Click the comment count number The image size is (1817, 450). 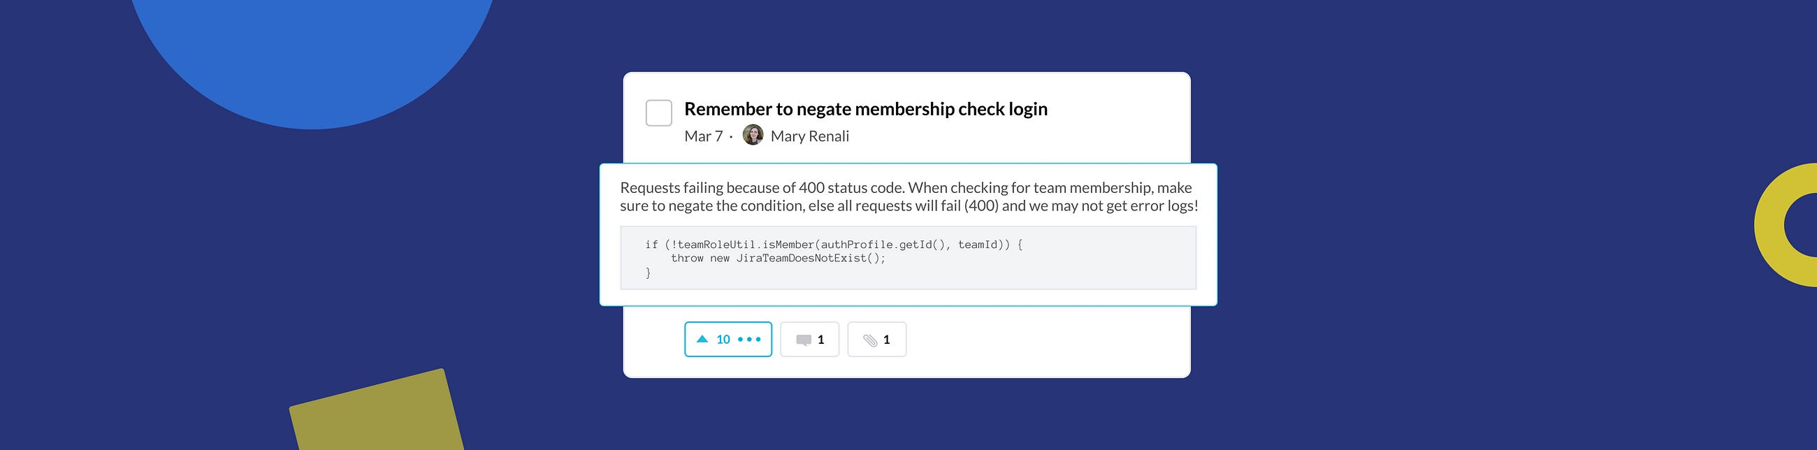820,340
